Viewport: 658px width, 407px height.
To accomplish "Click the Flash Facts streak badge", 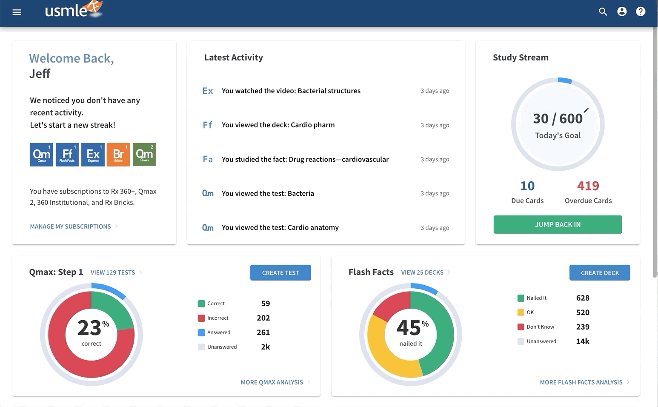I will 67,155.
